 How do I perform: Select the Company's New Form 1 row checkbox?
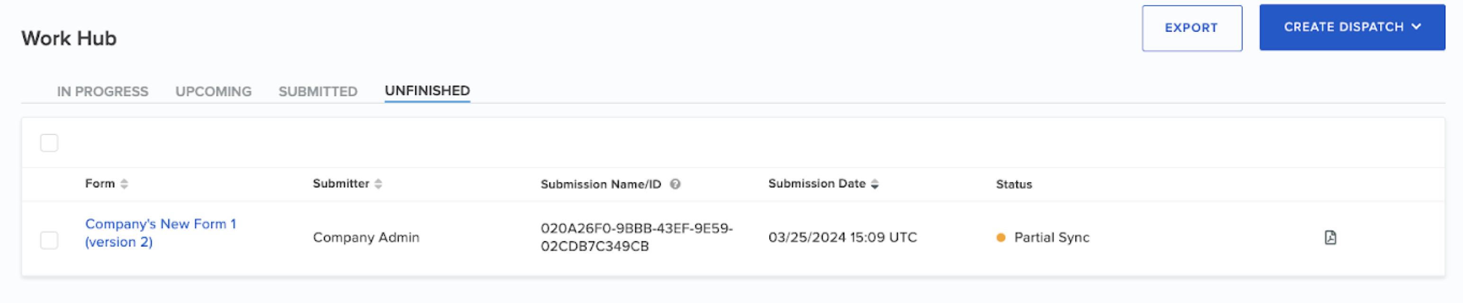49,240
